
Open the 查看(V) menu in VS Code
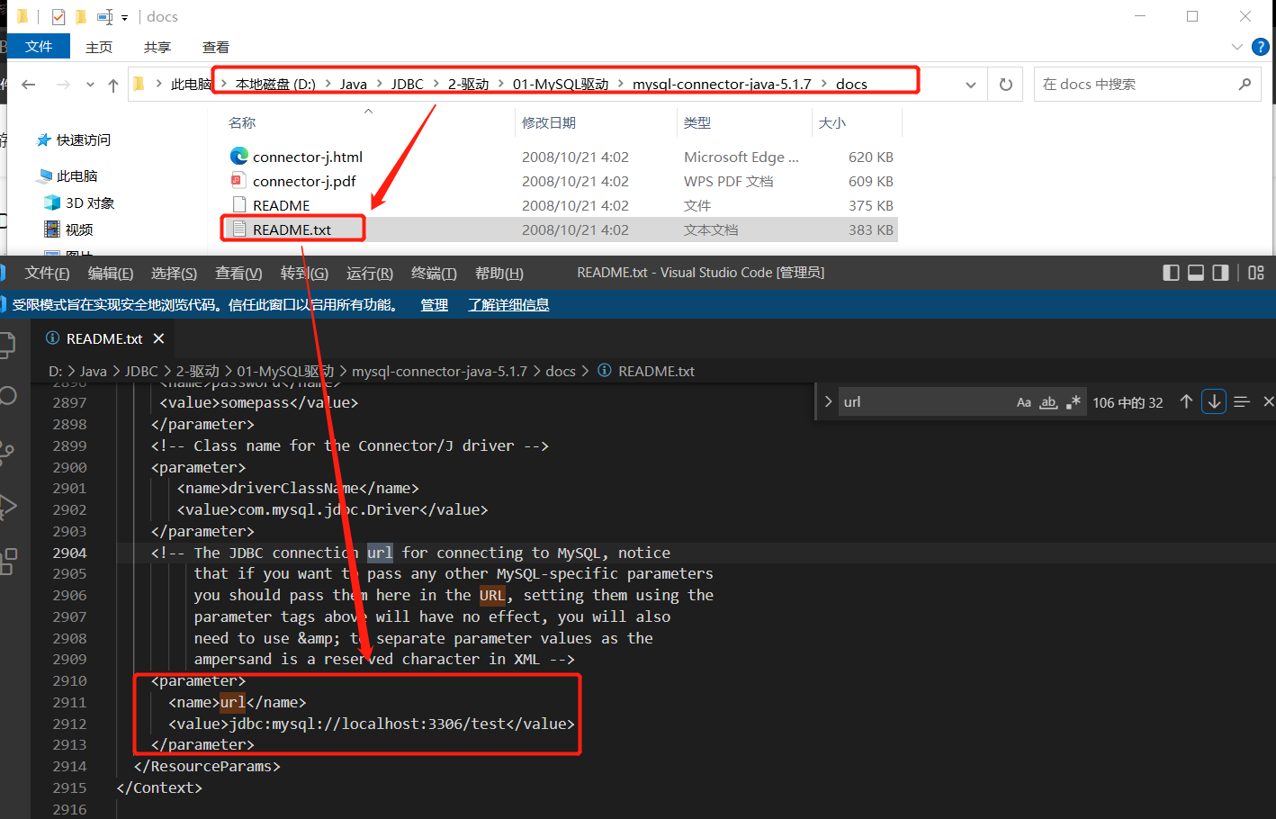point(238,273)
